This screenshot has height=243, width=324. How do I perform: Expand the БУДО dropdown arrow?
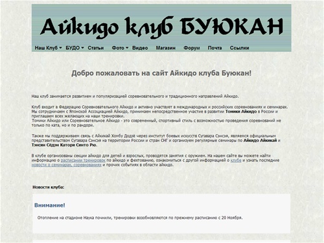pyautogui.click(x=82, y=48)
